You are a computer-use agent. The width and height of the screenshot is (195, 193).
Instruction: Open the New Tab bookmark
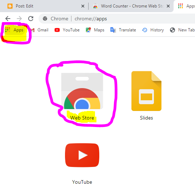click(x=182, y=30)
